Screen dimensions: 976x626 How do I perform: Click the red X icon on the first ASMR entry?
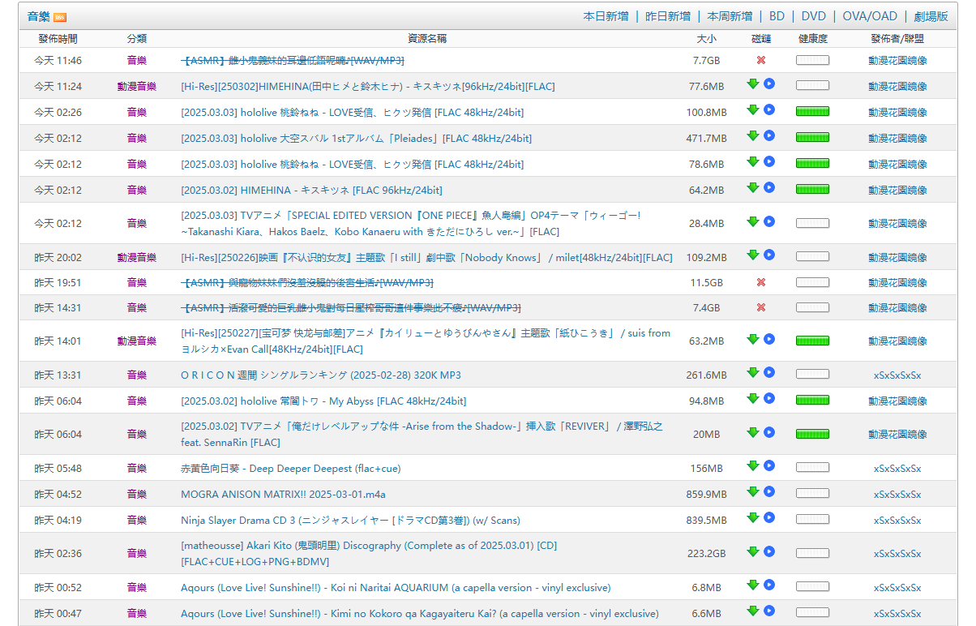pos(760,59)
